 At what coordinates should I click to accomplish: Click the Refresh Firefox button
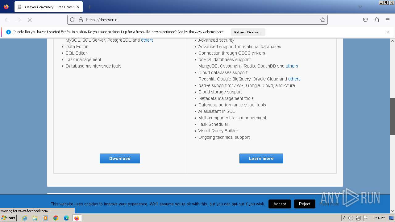248,32
